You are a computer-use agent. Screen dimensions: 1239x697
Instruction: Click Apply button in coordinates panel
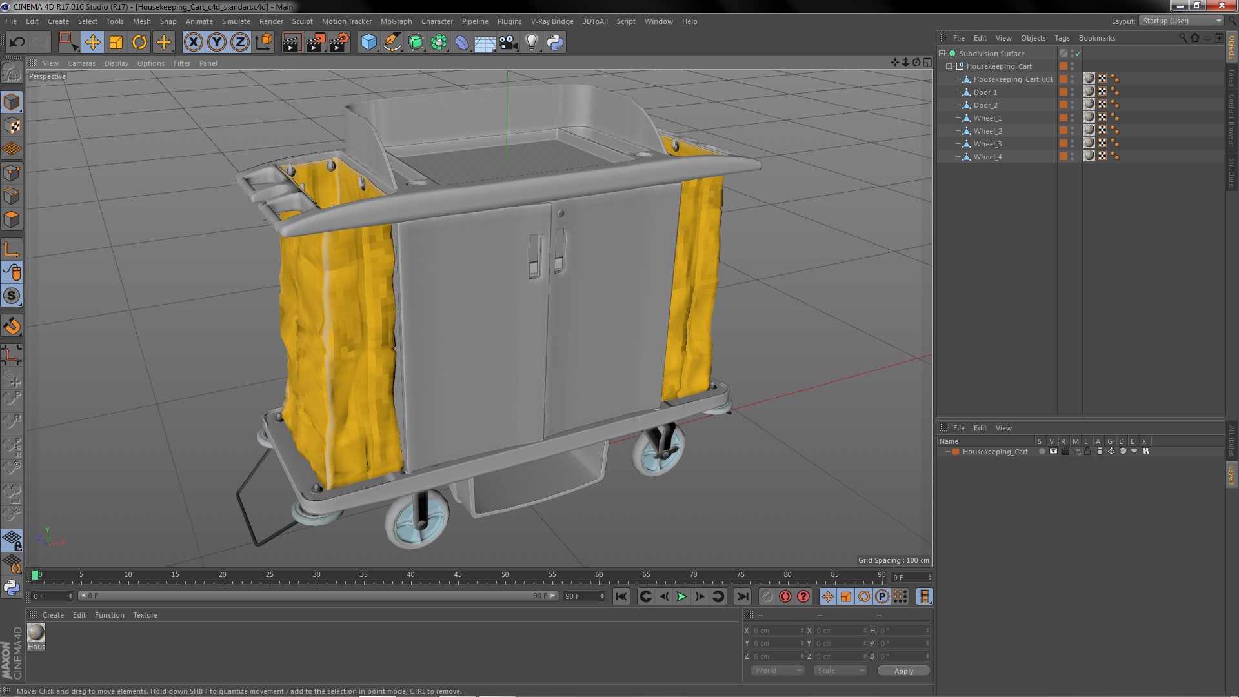[x=903, y=671]
